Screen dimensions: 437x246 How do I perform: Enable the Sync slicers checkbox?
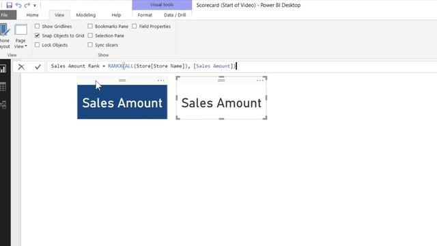click(90, 45)
